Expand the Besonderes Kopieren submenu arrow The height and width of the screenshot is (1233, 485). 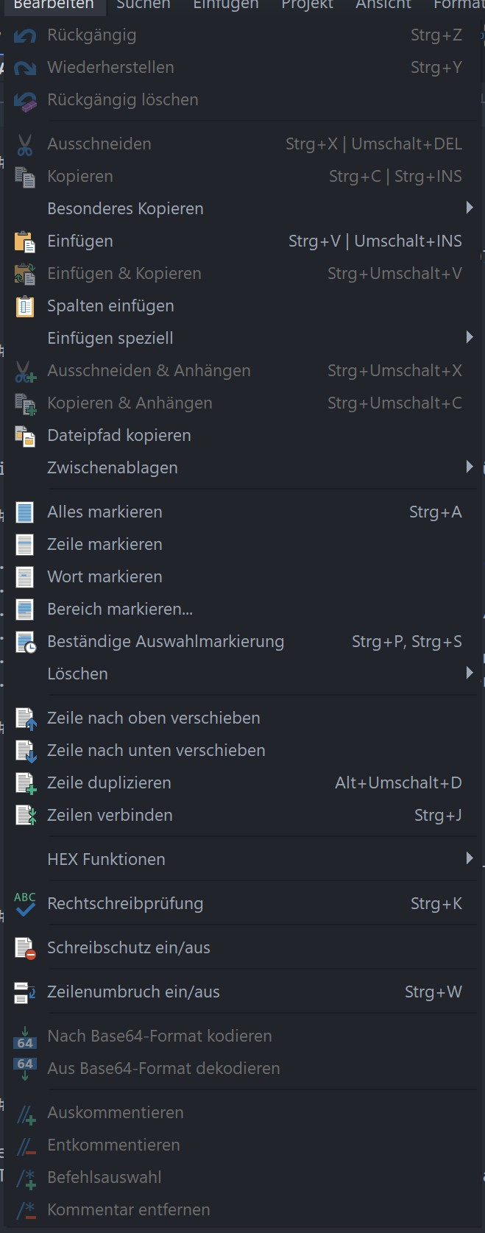(470, 208)
